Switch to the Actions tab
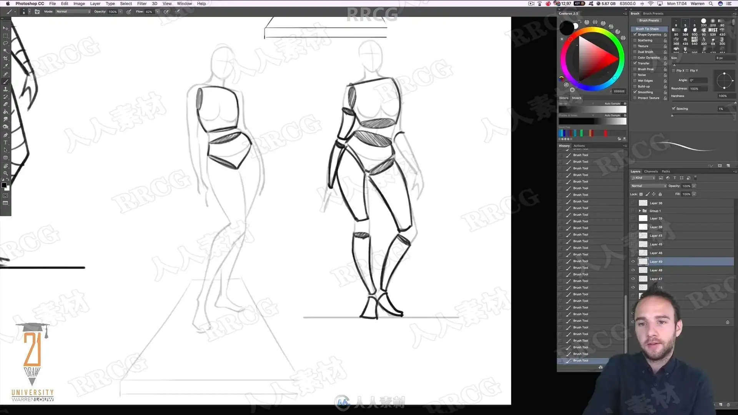Viewport: 738px width, 415px height. coord(579,146)
